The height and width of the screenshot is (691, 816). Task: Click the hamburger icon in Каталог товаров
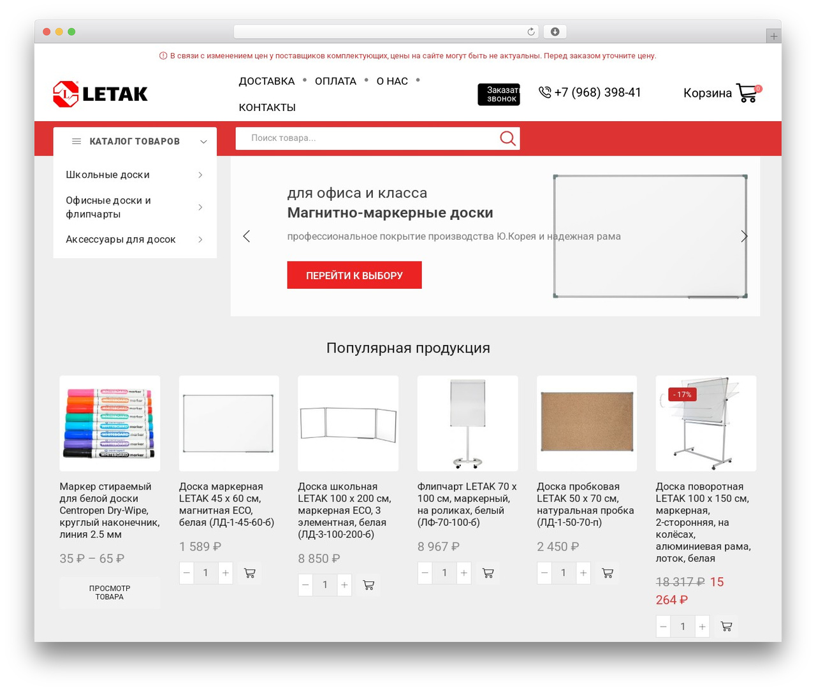pyautogui.click(x=76, y=142)
